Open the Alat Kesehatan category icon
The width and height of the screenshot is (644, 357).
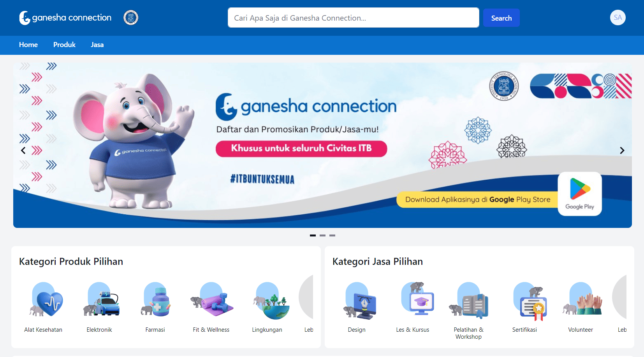click(x=46, y=299)
